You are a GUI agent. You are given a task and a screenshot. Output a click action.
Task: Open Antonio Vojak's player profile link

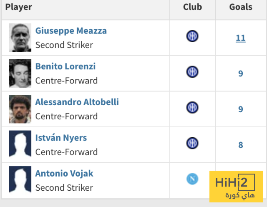(64, 174)
